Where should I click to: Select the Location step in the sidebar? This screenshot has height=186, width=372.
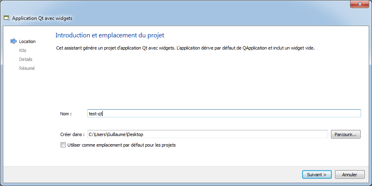pos(27,41)
